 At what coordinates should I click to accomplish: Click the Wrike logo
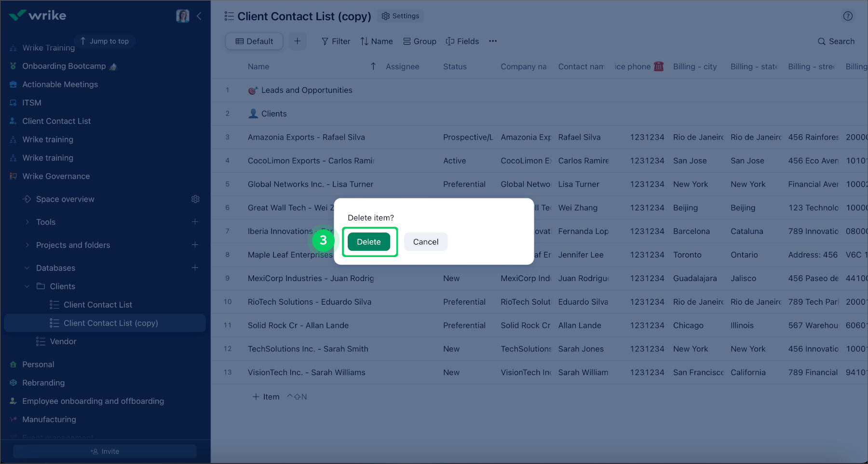(x=38, y=15)
